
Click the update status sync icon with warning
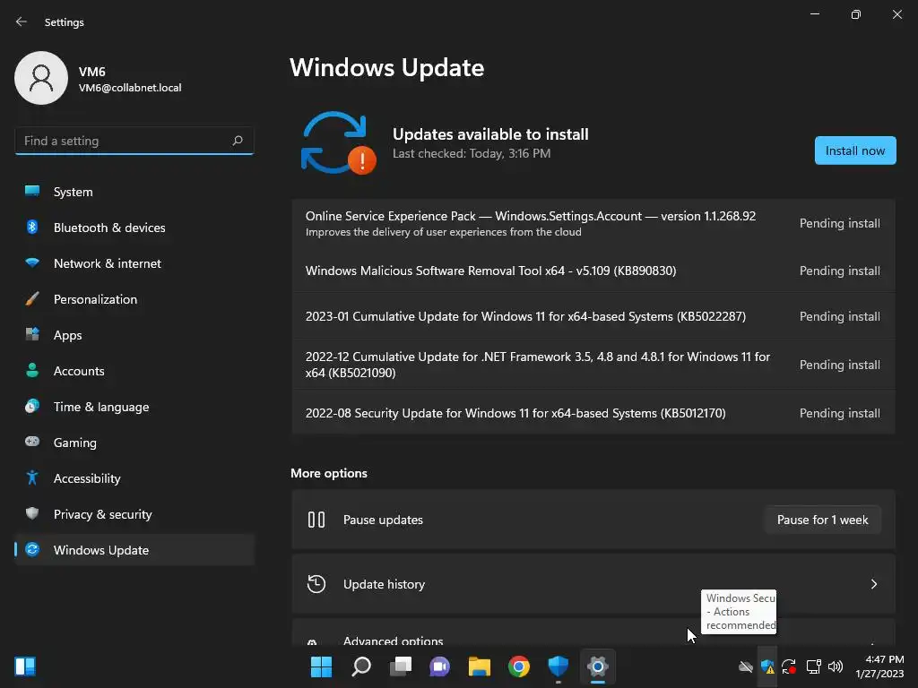click(338, 142)
